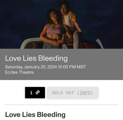The image size is (123, 120).
Task: Click the SOLD OUT button
Action: 73,93
